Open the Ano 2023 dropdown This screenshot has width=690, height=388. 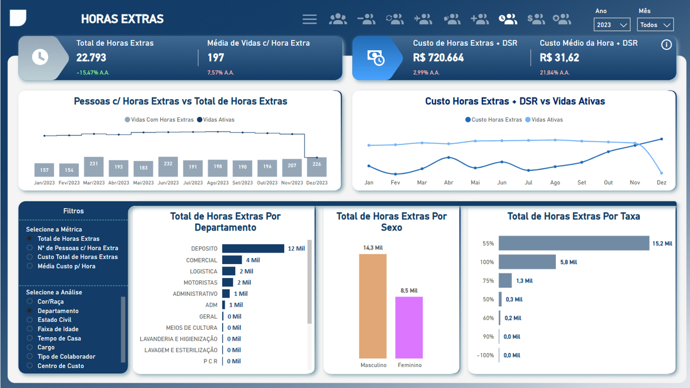[612, 25]
